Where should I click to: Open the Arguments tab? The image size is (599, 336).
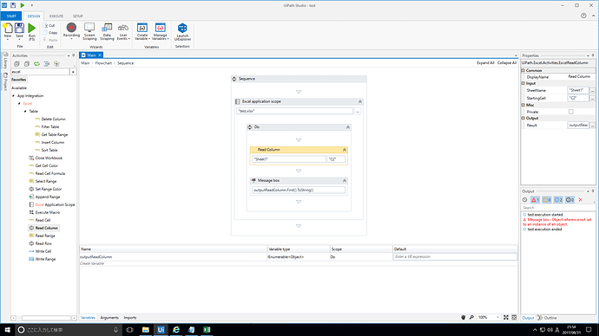[109, 318]
